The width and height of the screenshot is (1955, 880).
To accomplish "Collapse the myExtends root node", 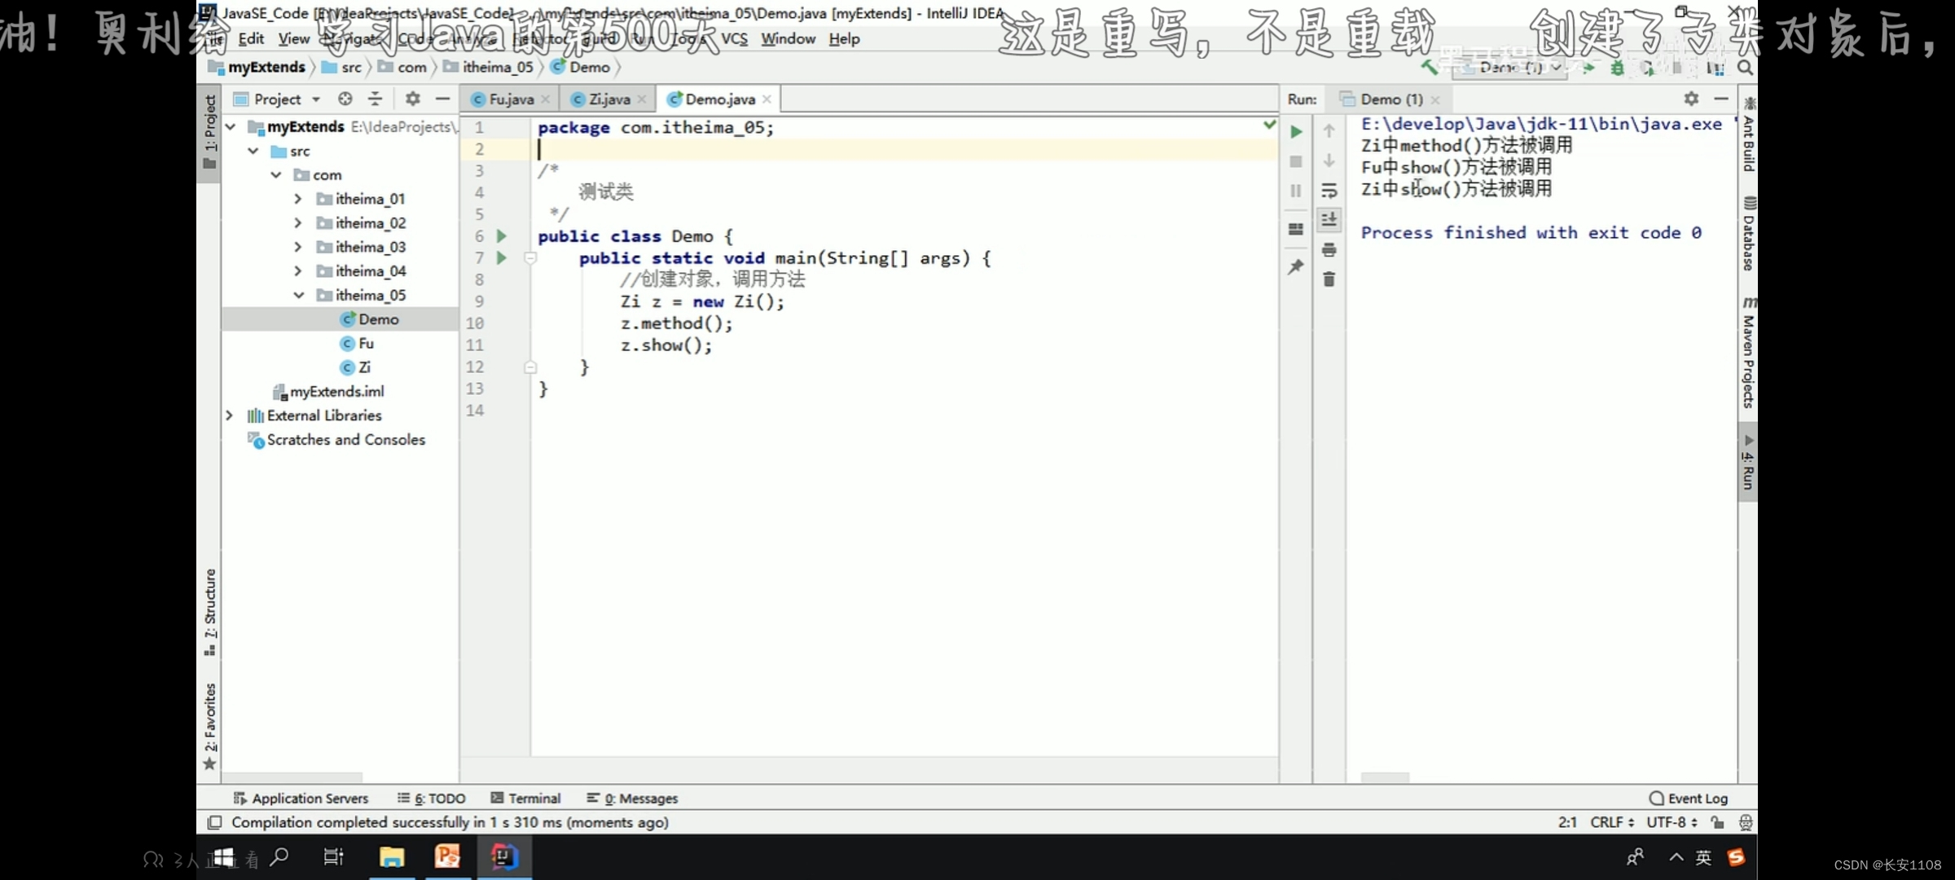I will coord(231,127).
